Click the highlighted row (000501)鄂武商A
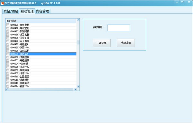Screen dimensions: 193x123 click(x=43, y=54)
